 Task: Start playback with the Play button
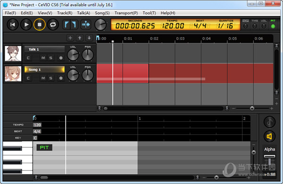(26, 24)
